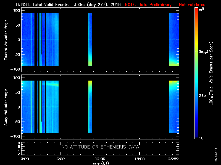Click the '18:00' time tick label

140,159
